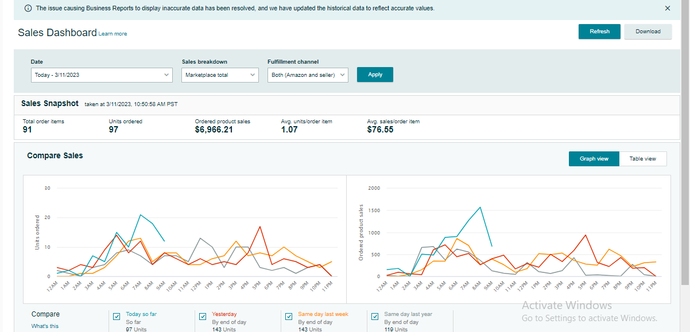
Task: Uncheck the Today so far checkbox
Action: click(117, 316)
